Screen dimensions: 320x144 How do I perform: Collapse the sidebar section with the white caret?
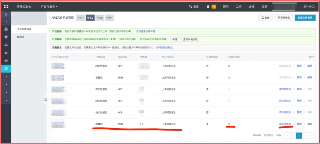(6, 21)
